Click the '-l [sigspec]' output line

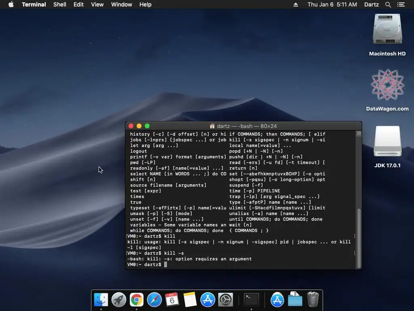pyautogui.click(x=144, y=247)
